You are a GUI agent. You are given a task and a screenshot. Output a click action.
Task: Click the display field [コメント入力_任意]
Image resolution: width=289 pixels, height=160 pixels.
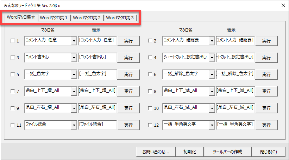[97, 40]
